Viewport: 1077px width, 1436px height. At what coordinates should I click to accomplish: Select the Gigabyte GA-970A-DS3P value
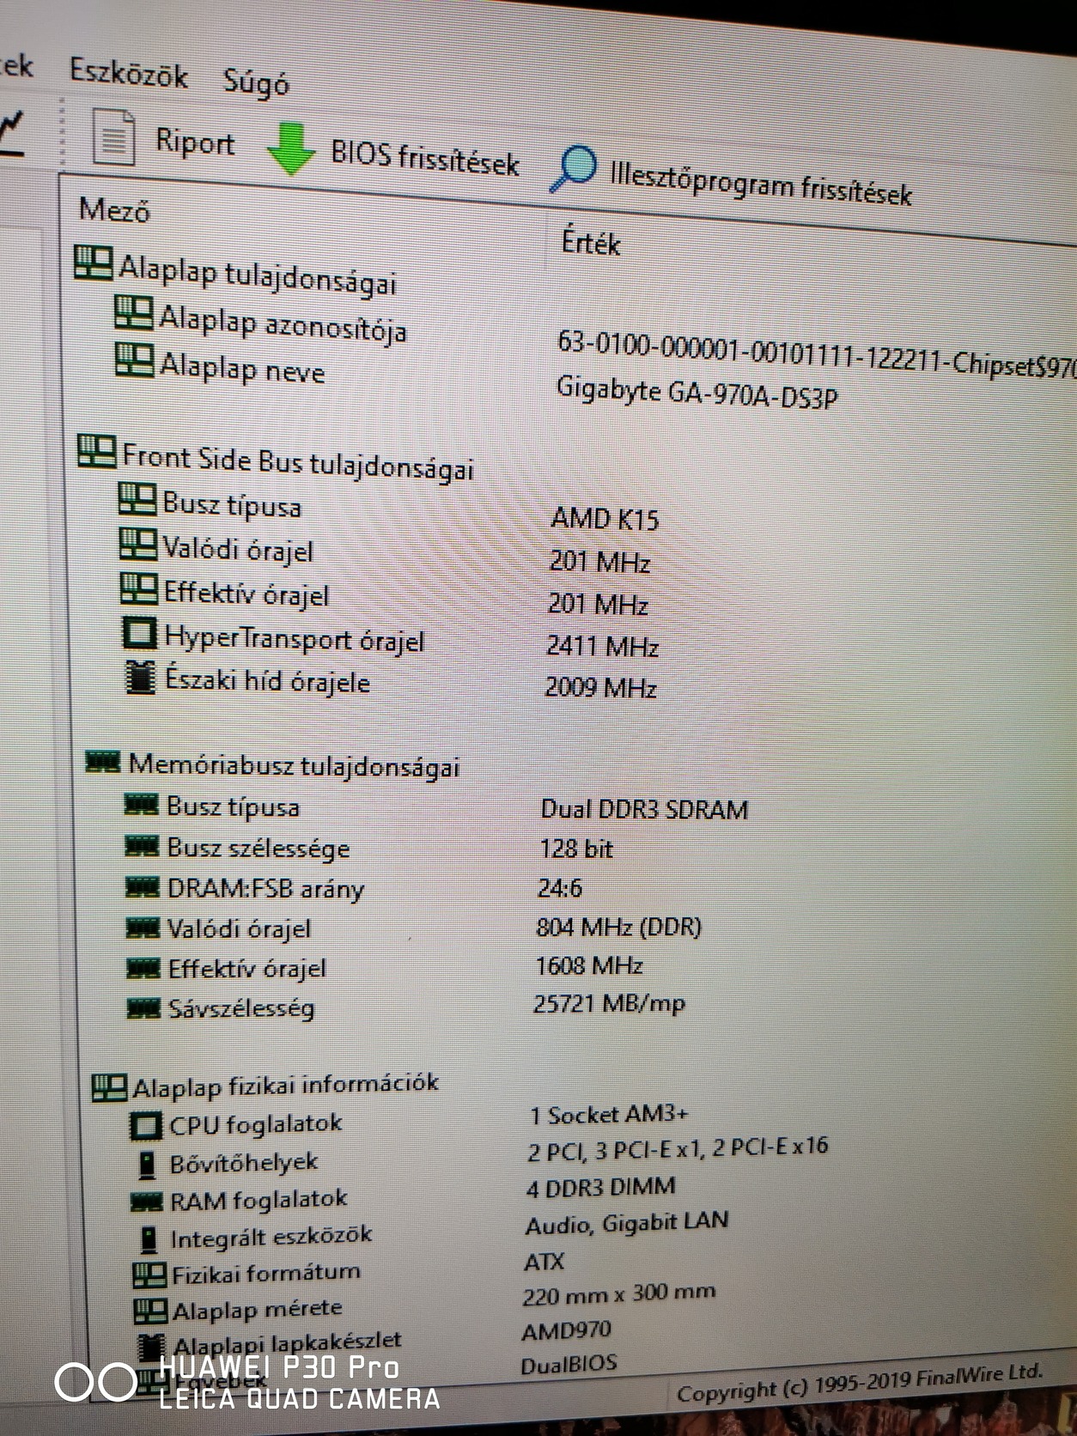click(697, 392)
